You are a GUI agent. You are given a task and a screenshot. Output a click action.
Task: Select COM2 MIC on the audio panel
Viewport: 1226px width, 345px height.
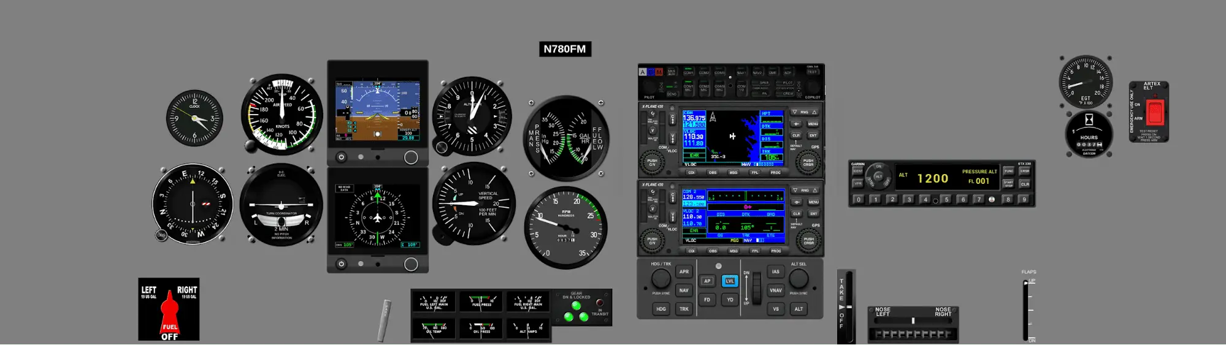pos(704,87)
